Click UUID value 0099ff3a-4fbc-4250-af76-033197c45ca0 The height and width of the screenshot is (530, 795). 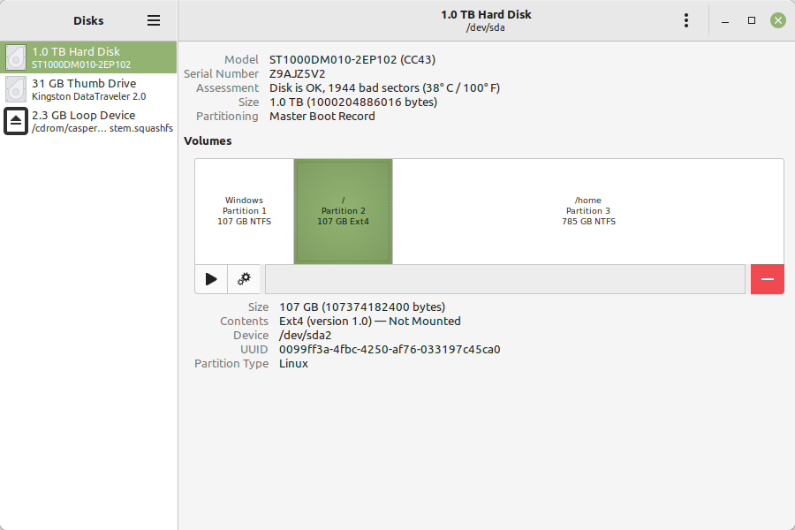[390, 350]
